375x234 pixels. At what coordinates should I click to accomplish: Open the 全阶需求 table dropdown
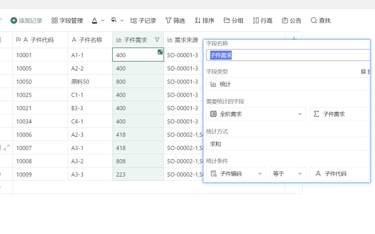point(256,114)
